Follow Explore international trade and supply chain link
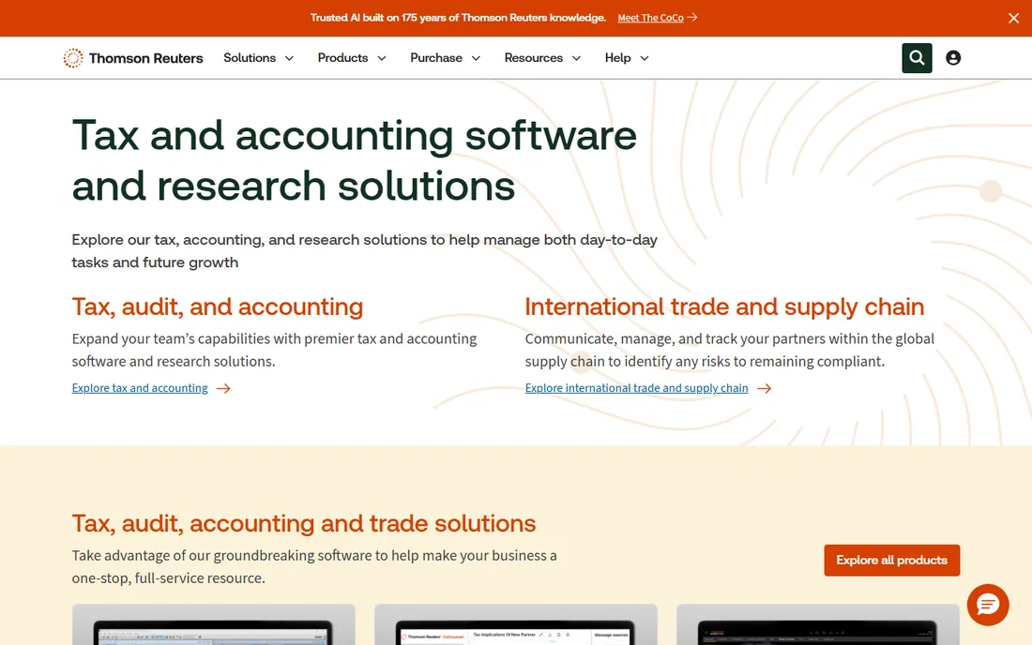The image size is (1032, 645). point(636,388)
